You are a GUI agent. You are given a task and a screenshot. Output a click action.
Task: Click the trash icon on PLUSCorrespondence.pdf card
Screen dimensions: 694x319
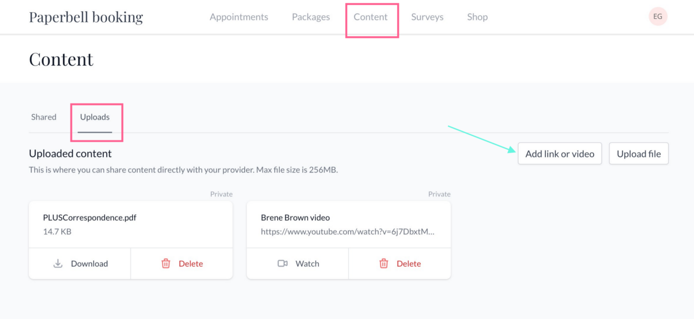(166, 263)
